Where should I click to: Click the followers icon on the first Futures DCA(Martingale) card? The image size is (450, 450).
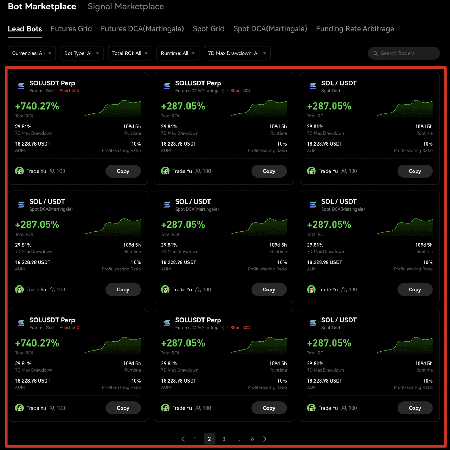click(198, 171)
